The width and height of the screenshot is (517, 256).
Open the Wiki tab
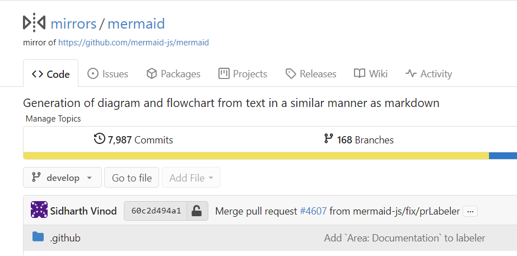coord(371,73)
